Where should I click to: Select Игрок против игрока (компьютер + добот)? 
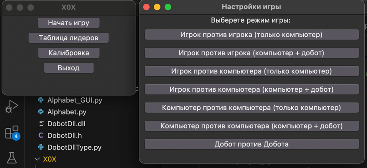point(252,53)
